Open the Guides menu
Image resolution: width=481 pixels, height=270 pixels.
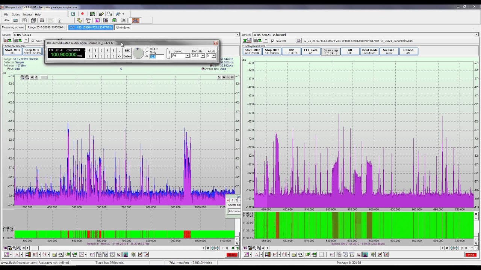(16, 15)
